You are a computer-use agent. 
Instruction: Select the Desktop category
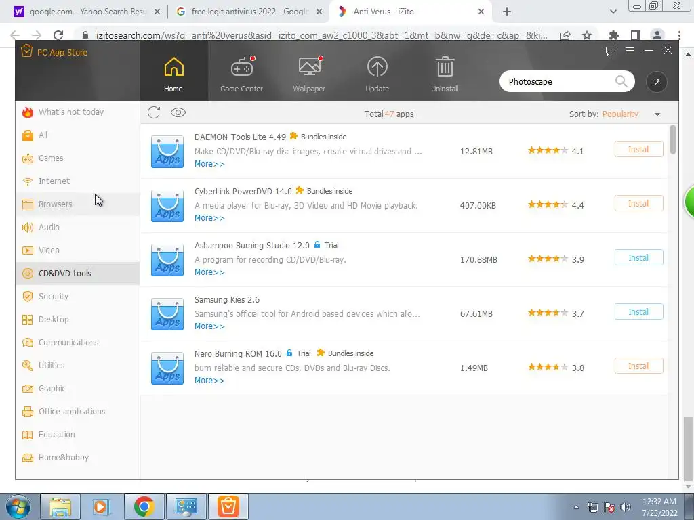click(x=77, y=320)
